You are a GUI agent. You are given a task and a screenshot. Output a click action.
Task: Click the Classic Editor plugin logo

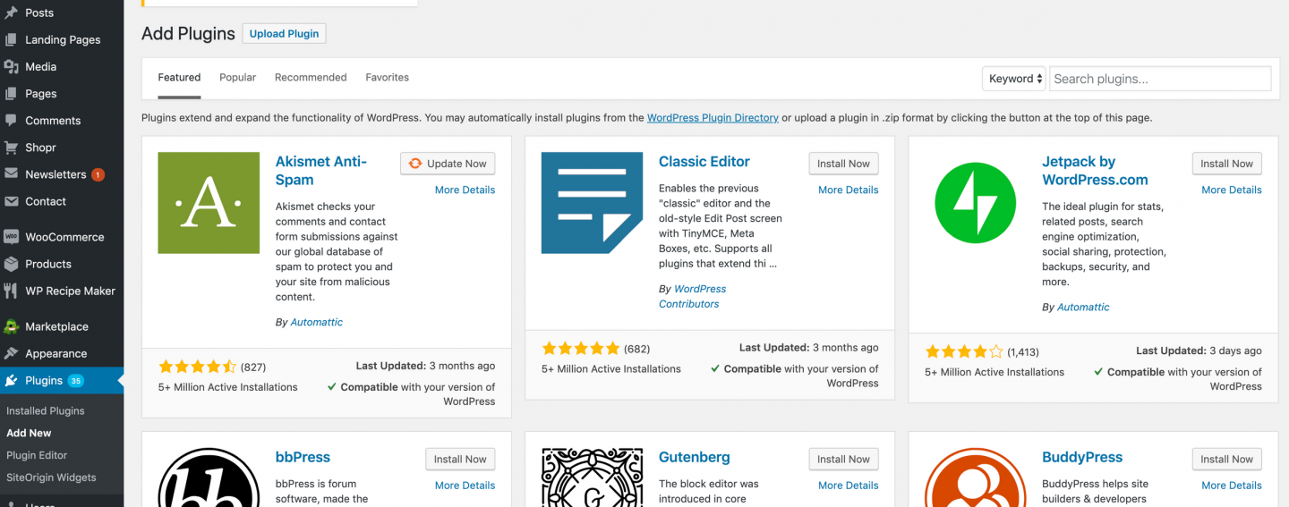(x=592, y=203)
